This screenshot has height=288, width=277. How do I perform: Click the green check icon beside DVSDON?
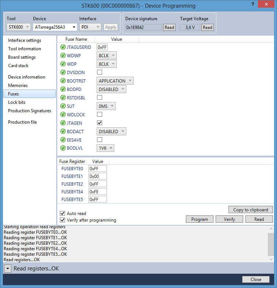tap(63, 72)
